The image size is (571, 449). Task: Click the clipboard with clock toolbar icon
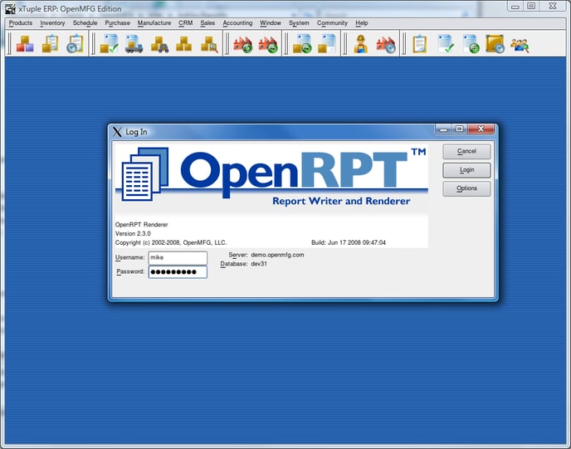tap(75, 44)
